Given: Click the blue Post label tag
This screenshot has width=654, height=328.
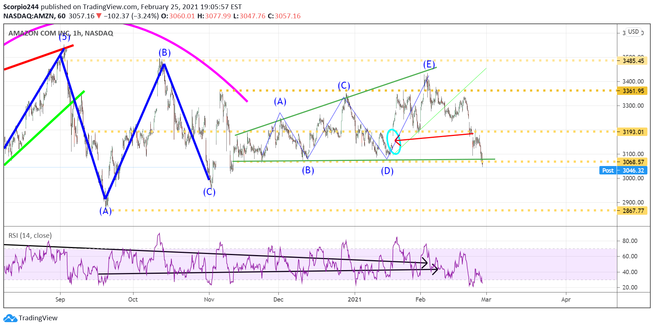Looking at the screenshot, I should click(x=608, y=170).
